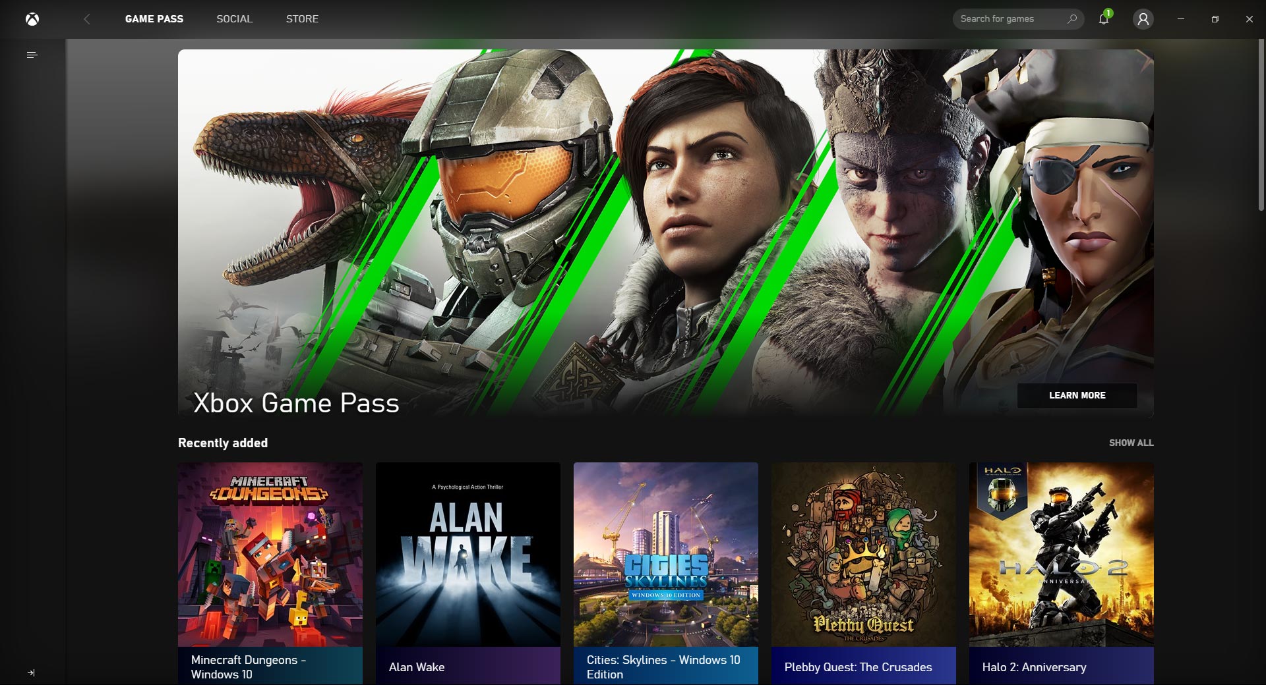Show all recently added games

pos(1131,443)
